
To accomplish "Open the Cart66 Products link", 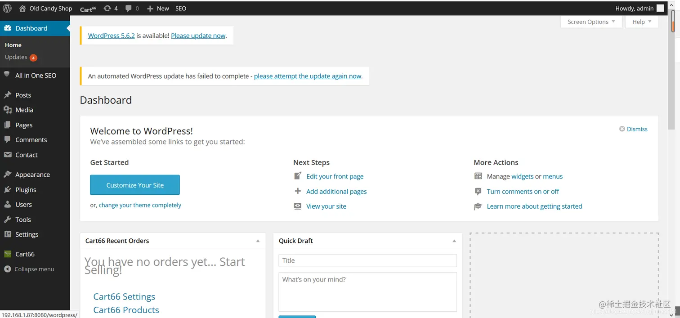I will point(126,310).
